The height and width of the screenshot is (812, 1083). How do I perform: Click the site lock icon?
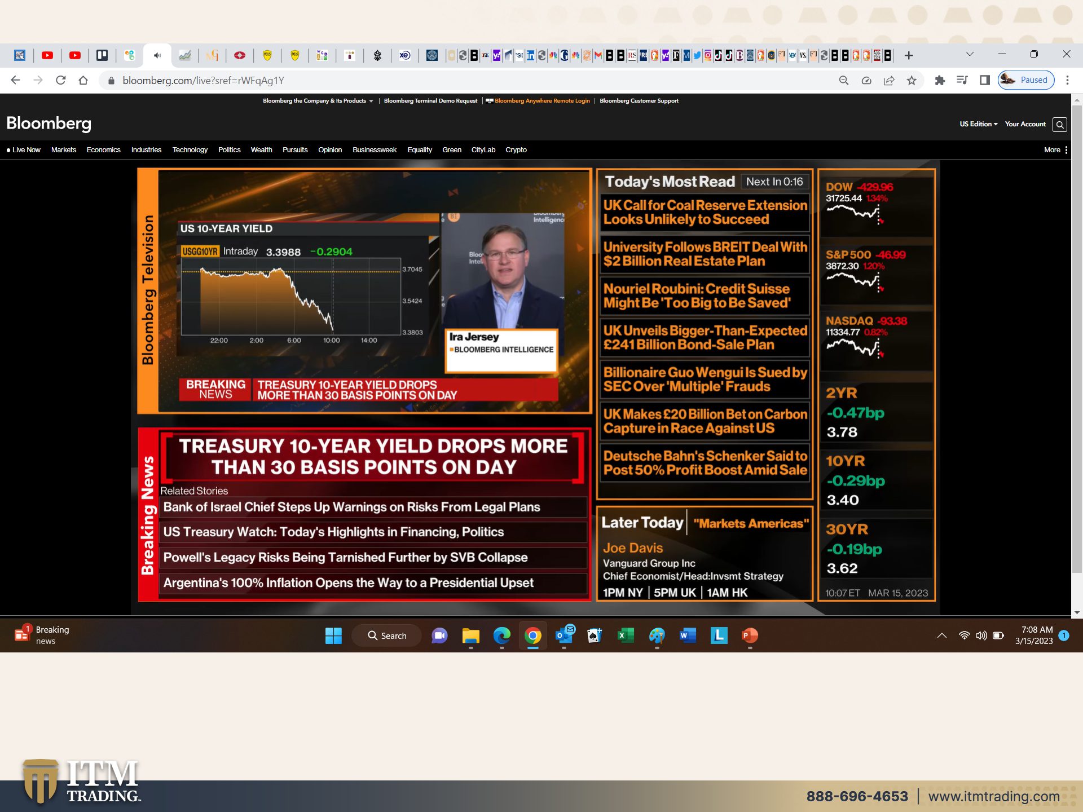click(111, 81)
